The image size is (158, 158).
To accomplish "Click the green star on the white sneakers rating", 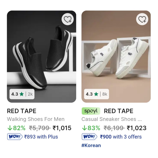I will (x=96, y=94).
